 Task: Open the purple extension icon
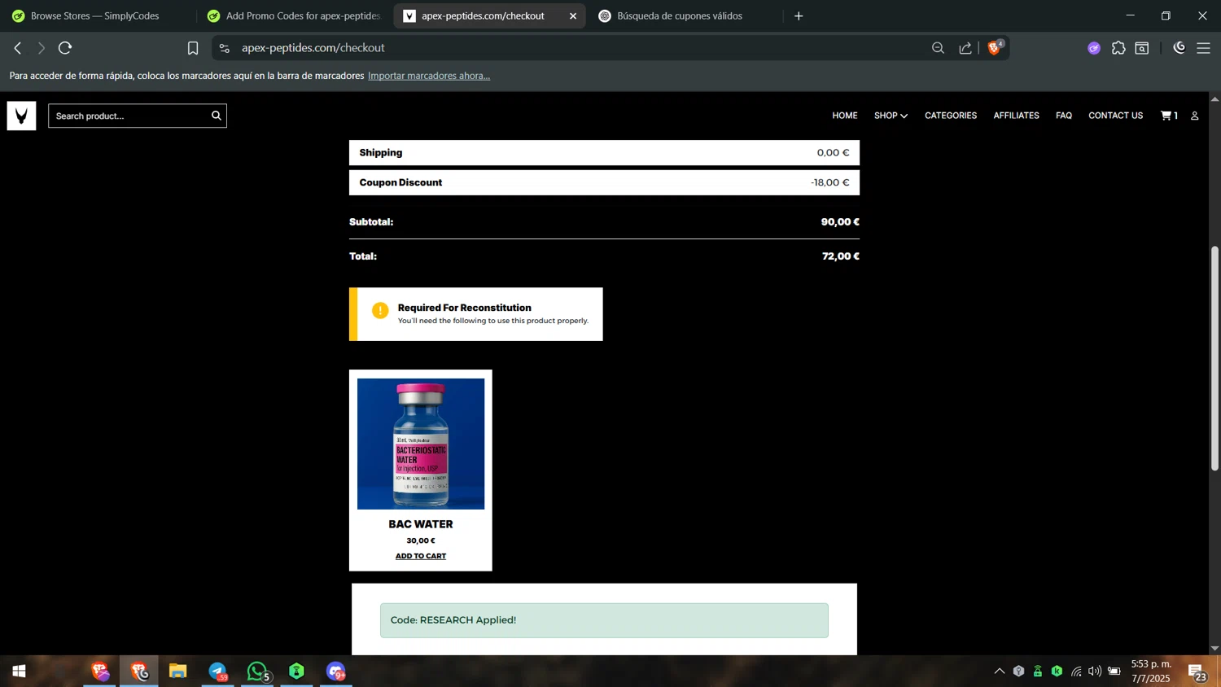(x=1094, y=48)
